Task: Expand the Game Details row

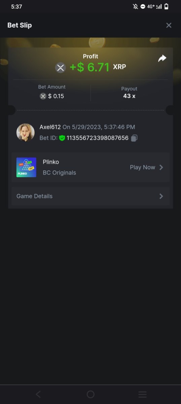Action: tap(90, 196)
